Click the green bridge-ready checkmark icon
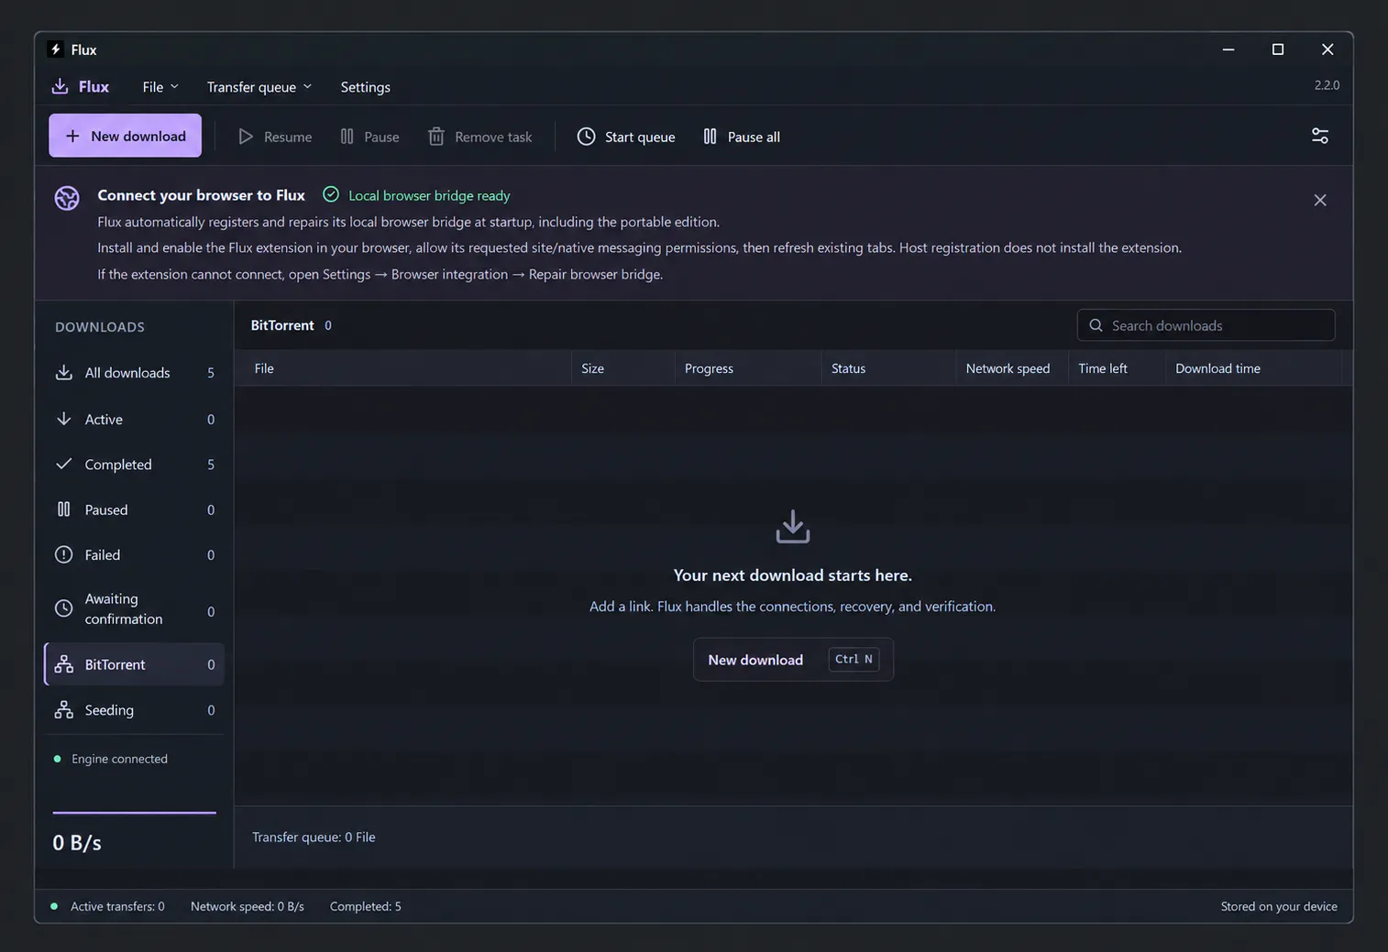 331,194
